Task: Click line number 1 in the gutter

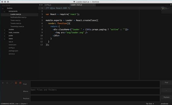Action: tap(42, 8)
